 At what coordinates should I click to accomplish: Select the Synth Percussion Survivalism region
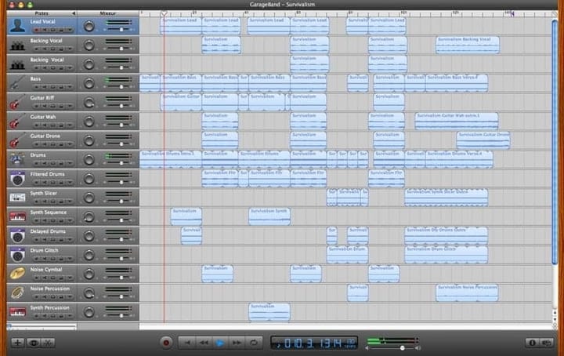tap(269, 312)
